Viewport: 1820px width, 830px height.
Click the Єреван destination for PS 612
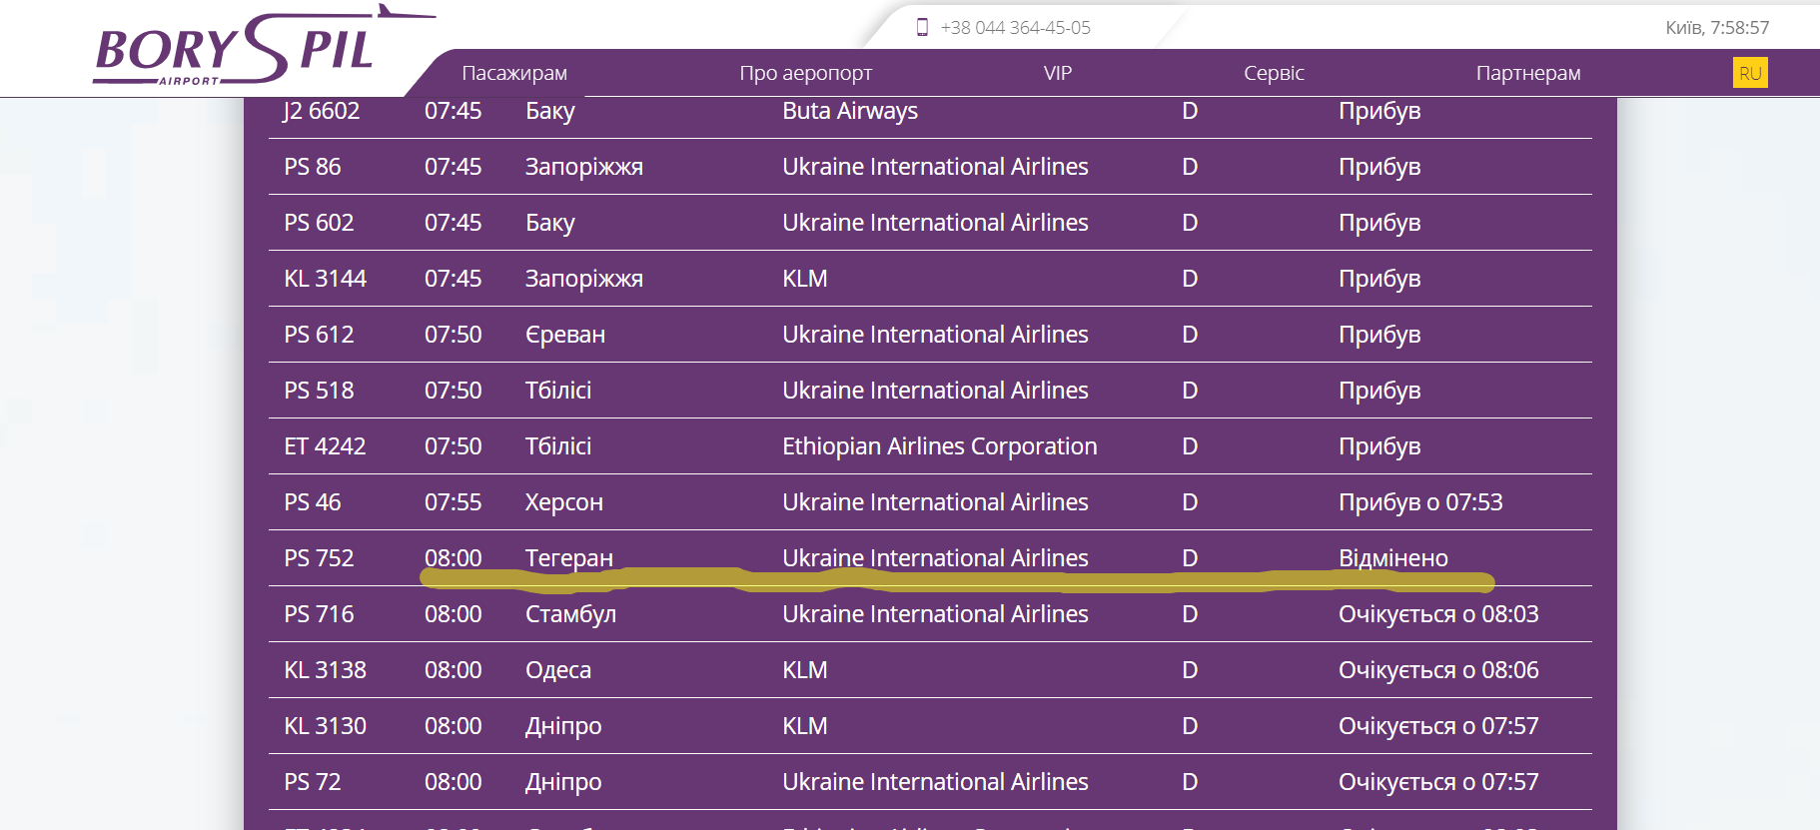pyautogui.click(x=565, y=335)
